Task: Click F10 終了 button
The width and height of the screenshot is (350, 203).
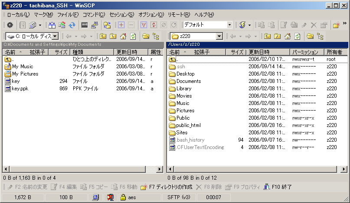Action: (278, 187)
